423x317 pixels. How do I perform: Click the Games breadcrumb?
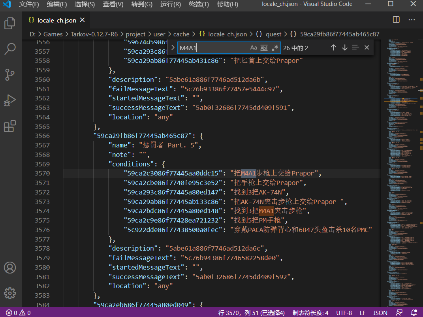click(x=53, y=34)
